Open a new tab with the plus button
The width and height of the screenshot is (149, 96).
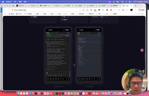(x=135, y=6)
